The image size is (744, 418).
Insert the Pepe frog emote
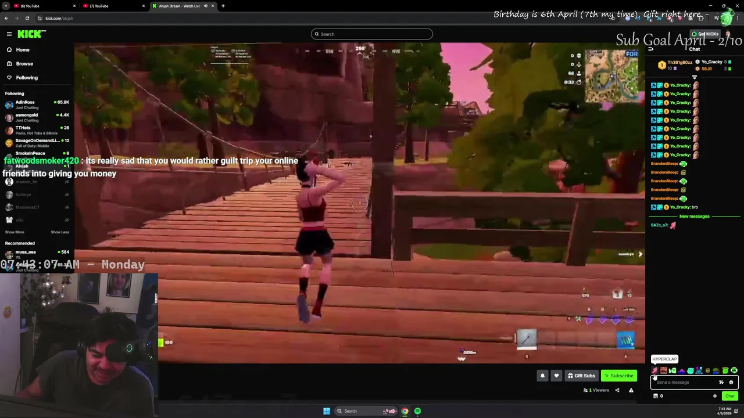716,370
